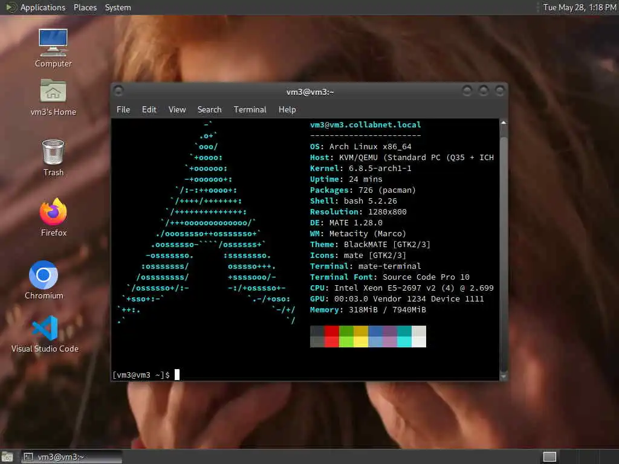This screenshot has width=619, height=464.
Task: Click the terminal scrollbar down arrow
Action: click(x=504, y=376)
